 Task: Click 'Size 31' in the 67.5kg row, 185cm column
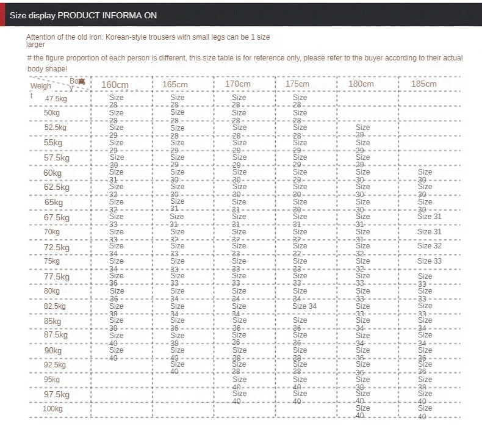(x=430, y=217)
